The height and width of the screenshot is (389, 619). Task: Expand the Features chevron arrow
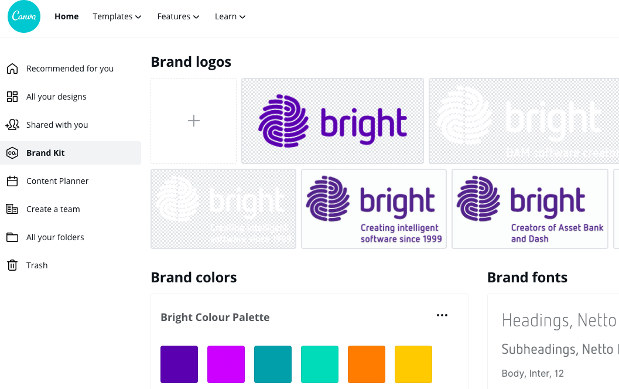(x=196, y=17)
